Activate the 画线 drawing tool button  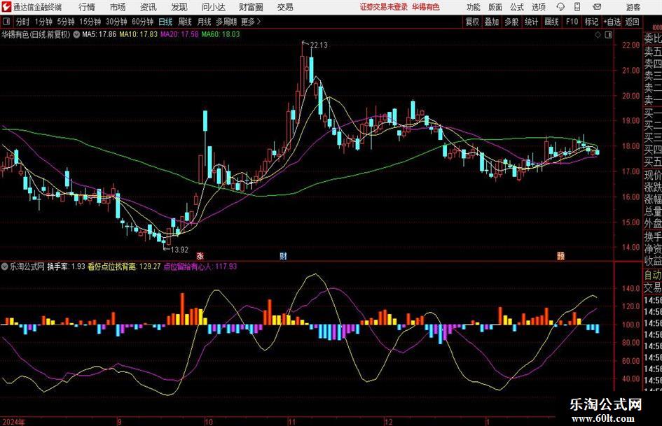click(551, 22)
